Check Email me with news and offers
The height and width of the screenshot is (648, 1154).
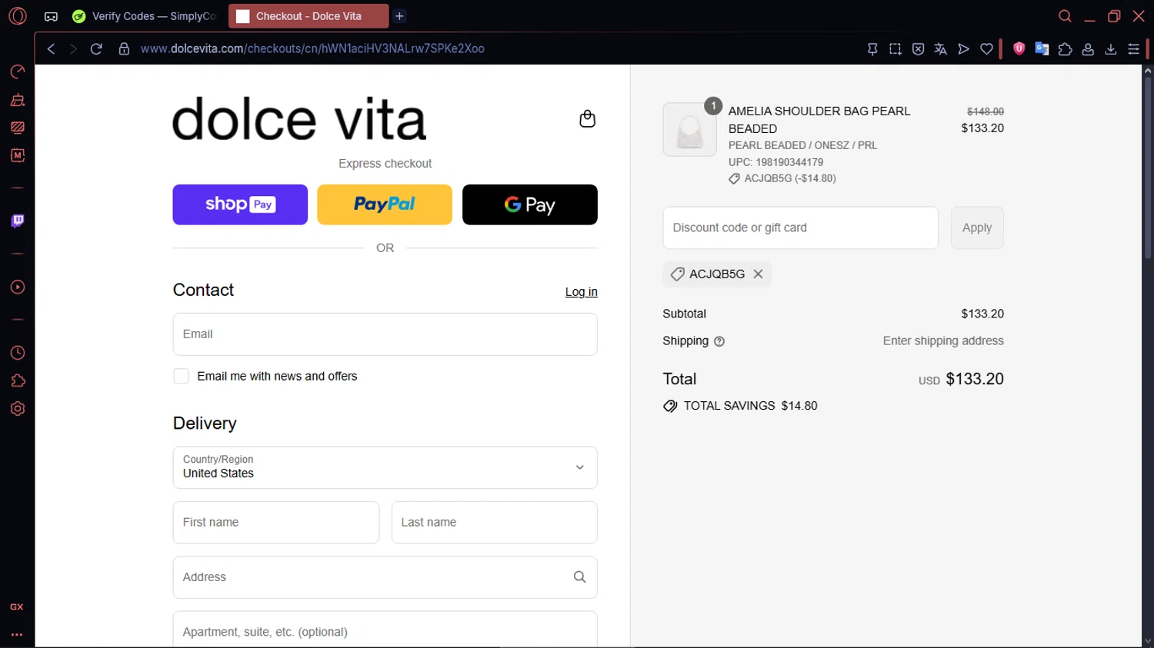181,376
